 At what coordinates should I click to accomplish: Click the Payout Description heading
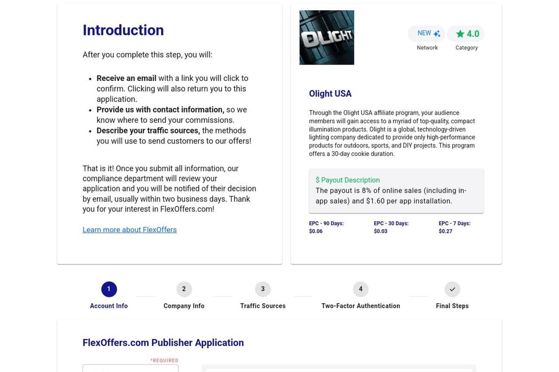tap(347, 180)
